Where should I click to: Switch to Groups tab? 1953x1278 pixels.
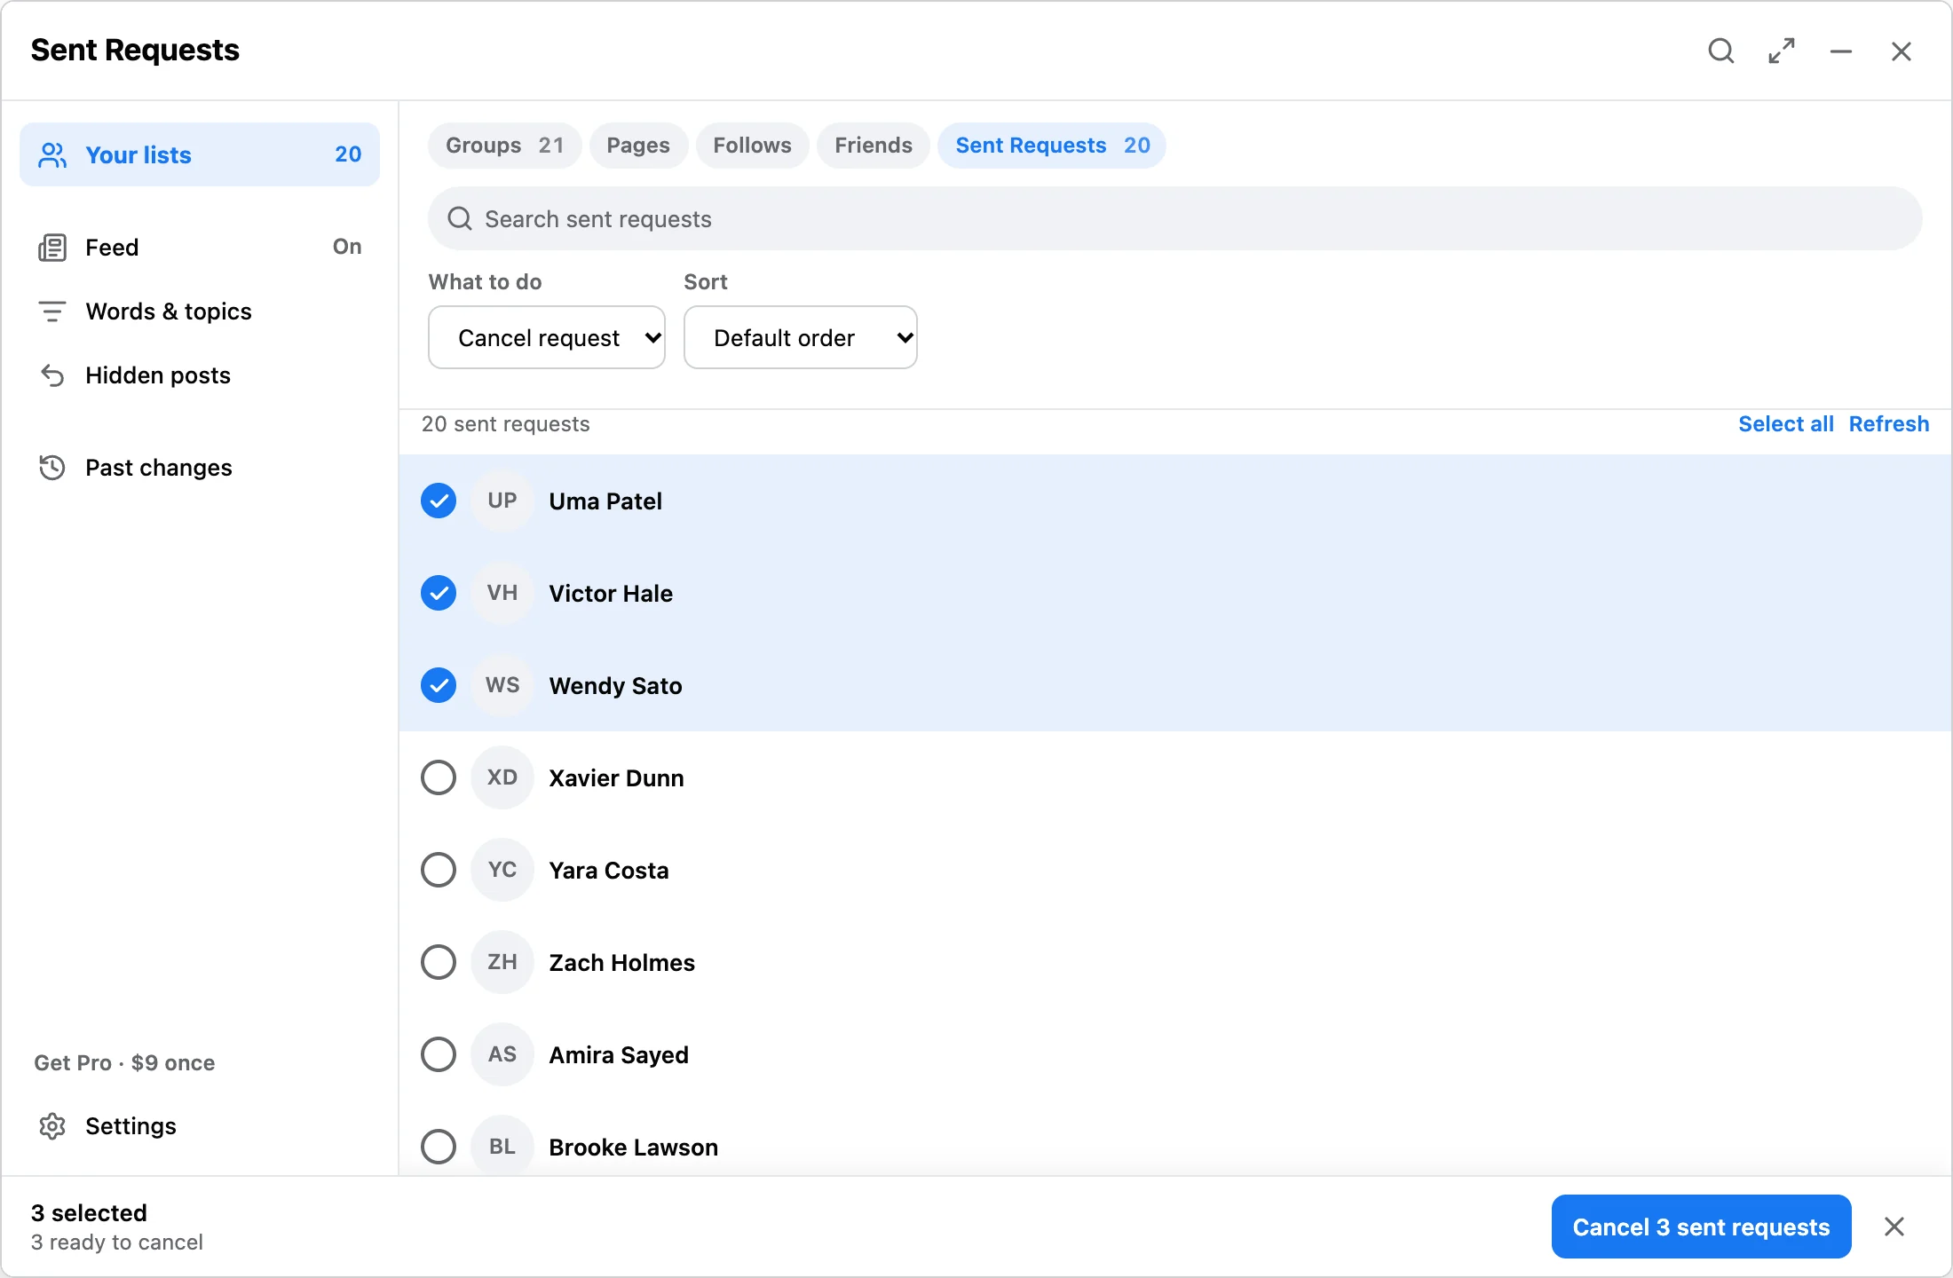point(504,146)
